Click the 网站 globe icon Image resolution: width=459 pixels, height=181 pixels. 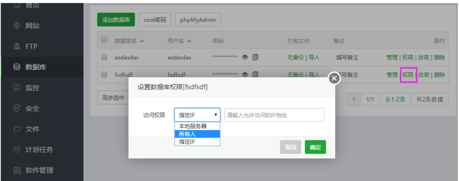click(x=17, y=26)
